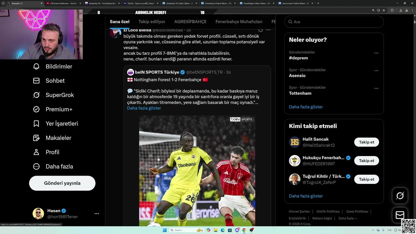Open Reklam bilgisi footer link
This screenshot has width=416, height=234.
click(322, 218)
